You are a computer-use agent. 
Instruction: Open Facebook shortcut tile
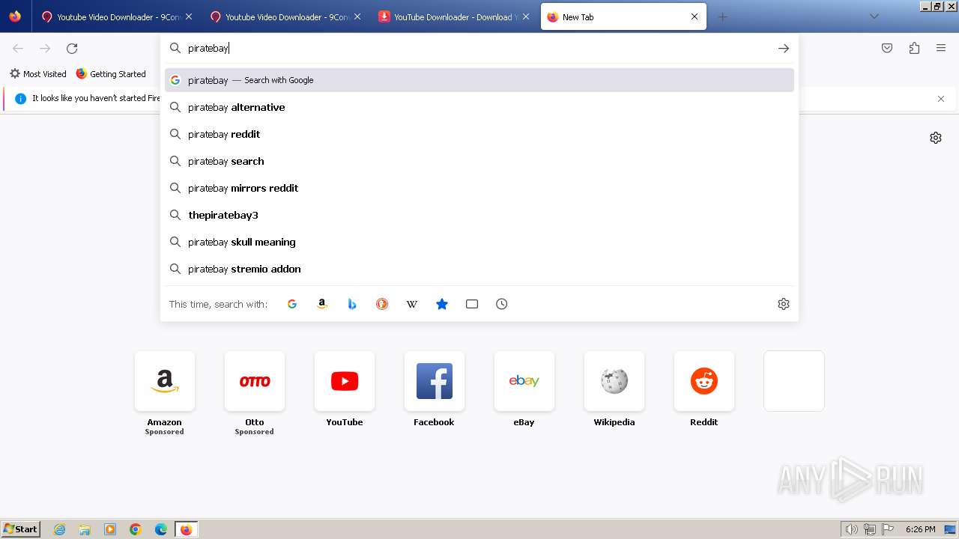[x=435, y=381]
